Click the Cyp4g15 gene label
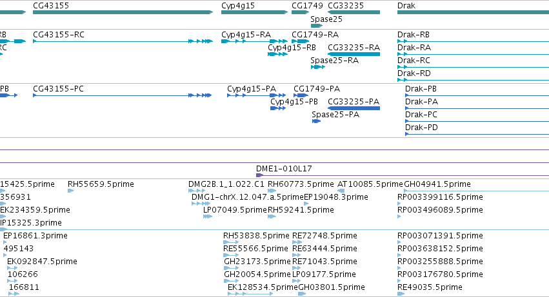Viewport: 549px width, 297px height. pos(238,6)
